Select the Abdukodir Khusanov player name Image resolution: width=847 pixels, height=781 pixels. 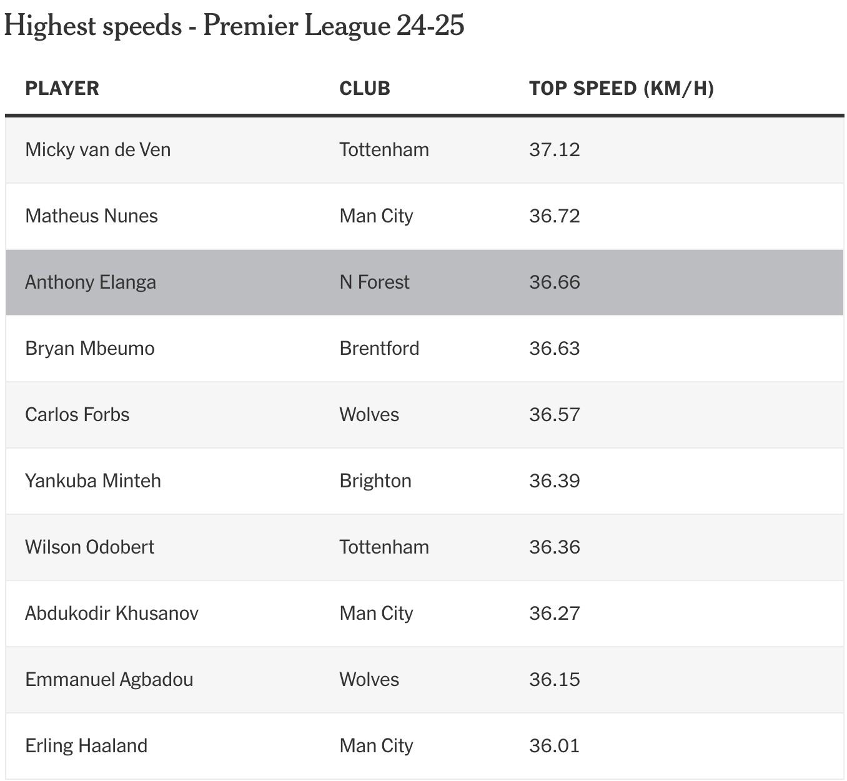[x=112, y=614]
